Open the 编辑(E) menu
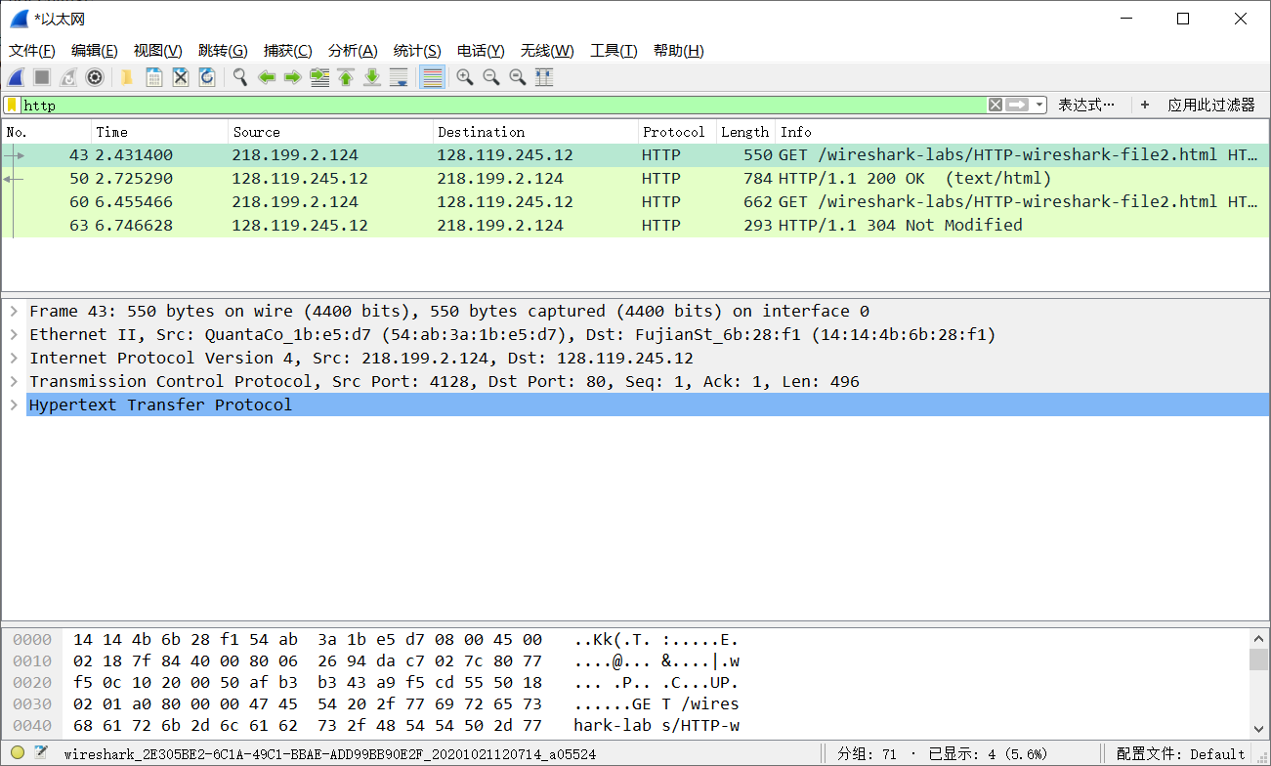The height and width of the screenshot is (766, 1271). (x=94, y=51)
